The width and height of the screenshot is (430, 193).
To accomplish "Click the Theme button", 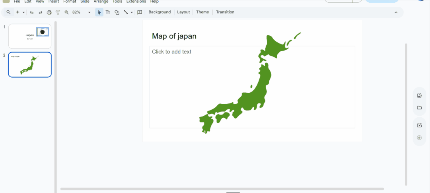I will (202, 12).
